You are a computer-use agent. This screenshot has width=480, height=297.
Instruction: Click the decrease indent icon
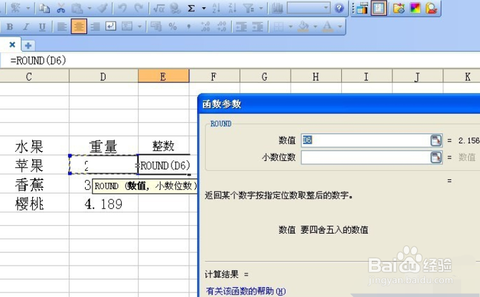(242, 27)
